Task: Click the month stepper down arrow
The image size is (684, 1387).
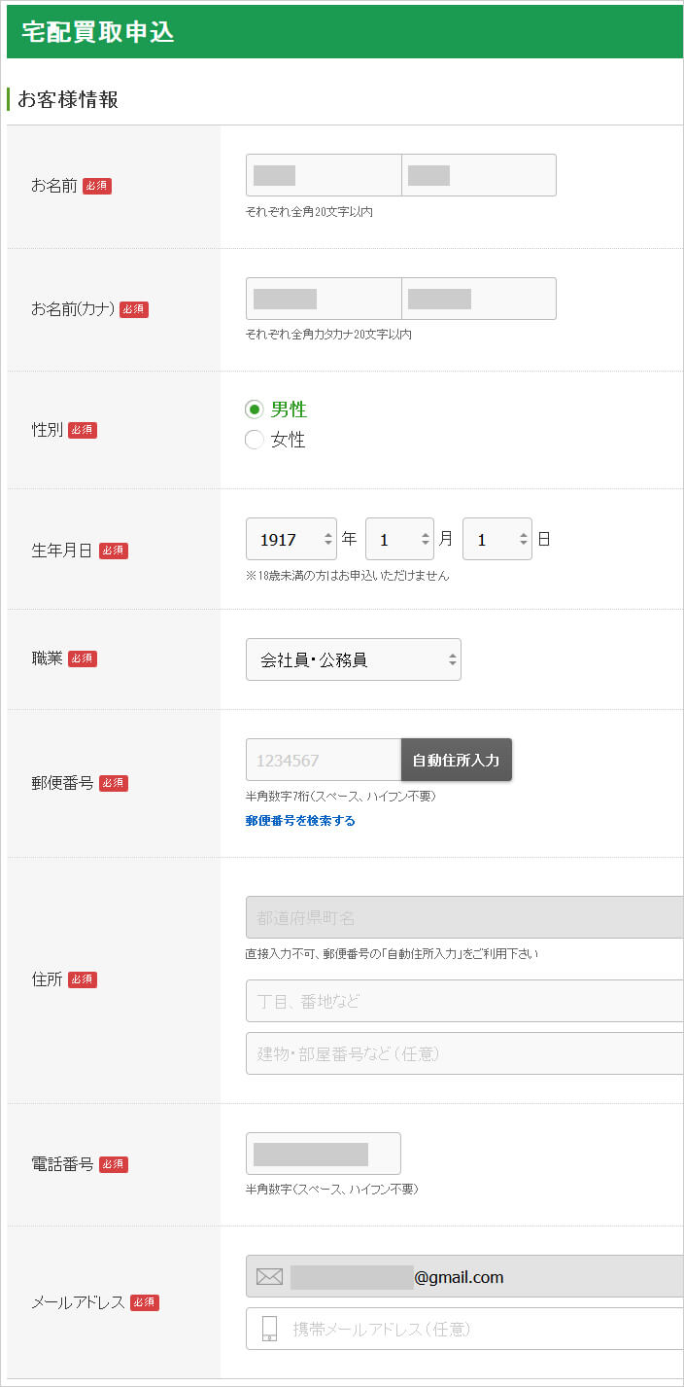Action: click(427, 541)
